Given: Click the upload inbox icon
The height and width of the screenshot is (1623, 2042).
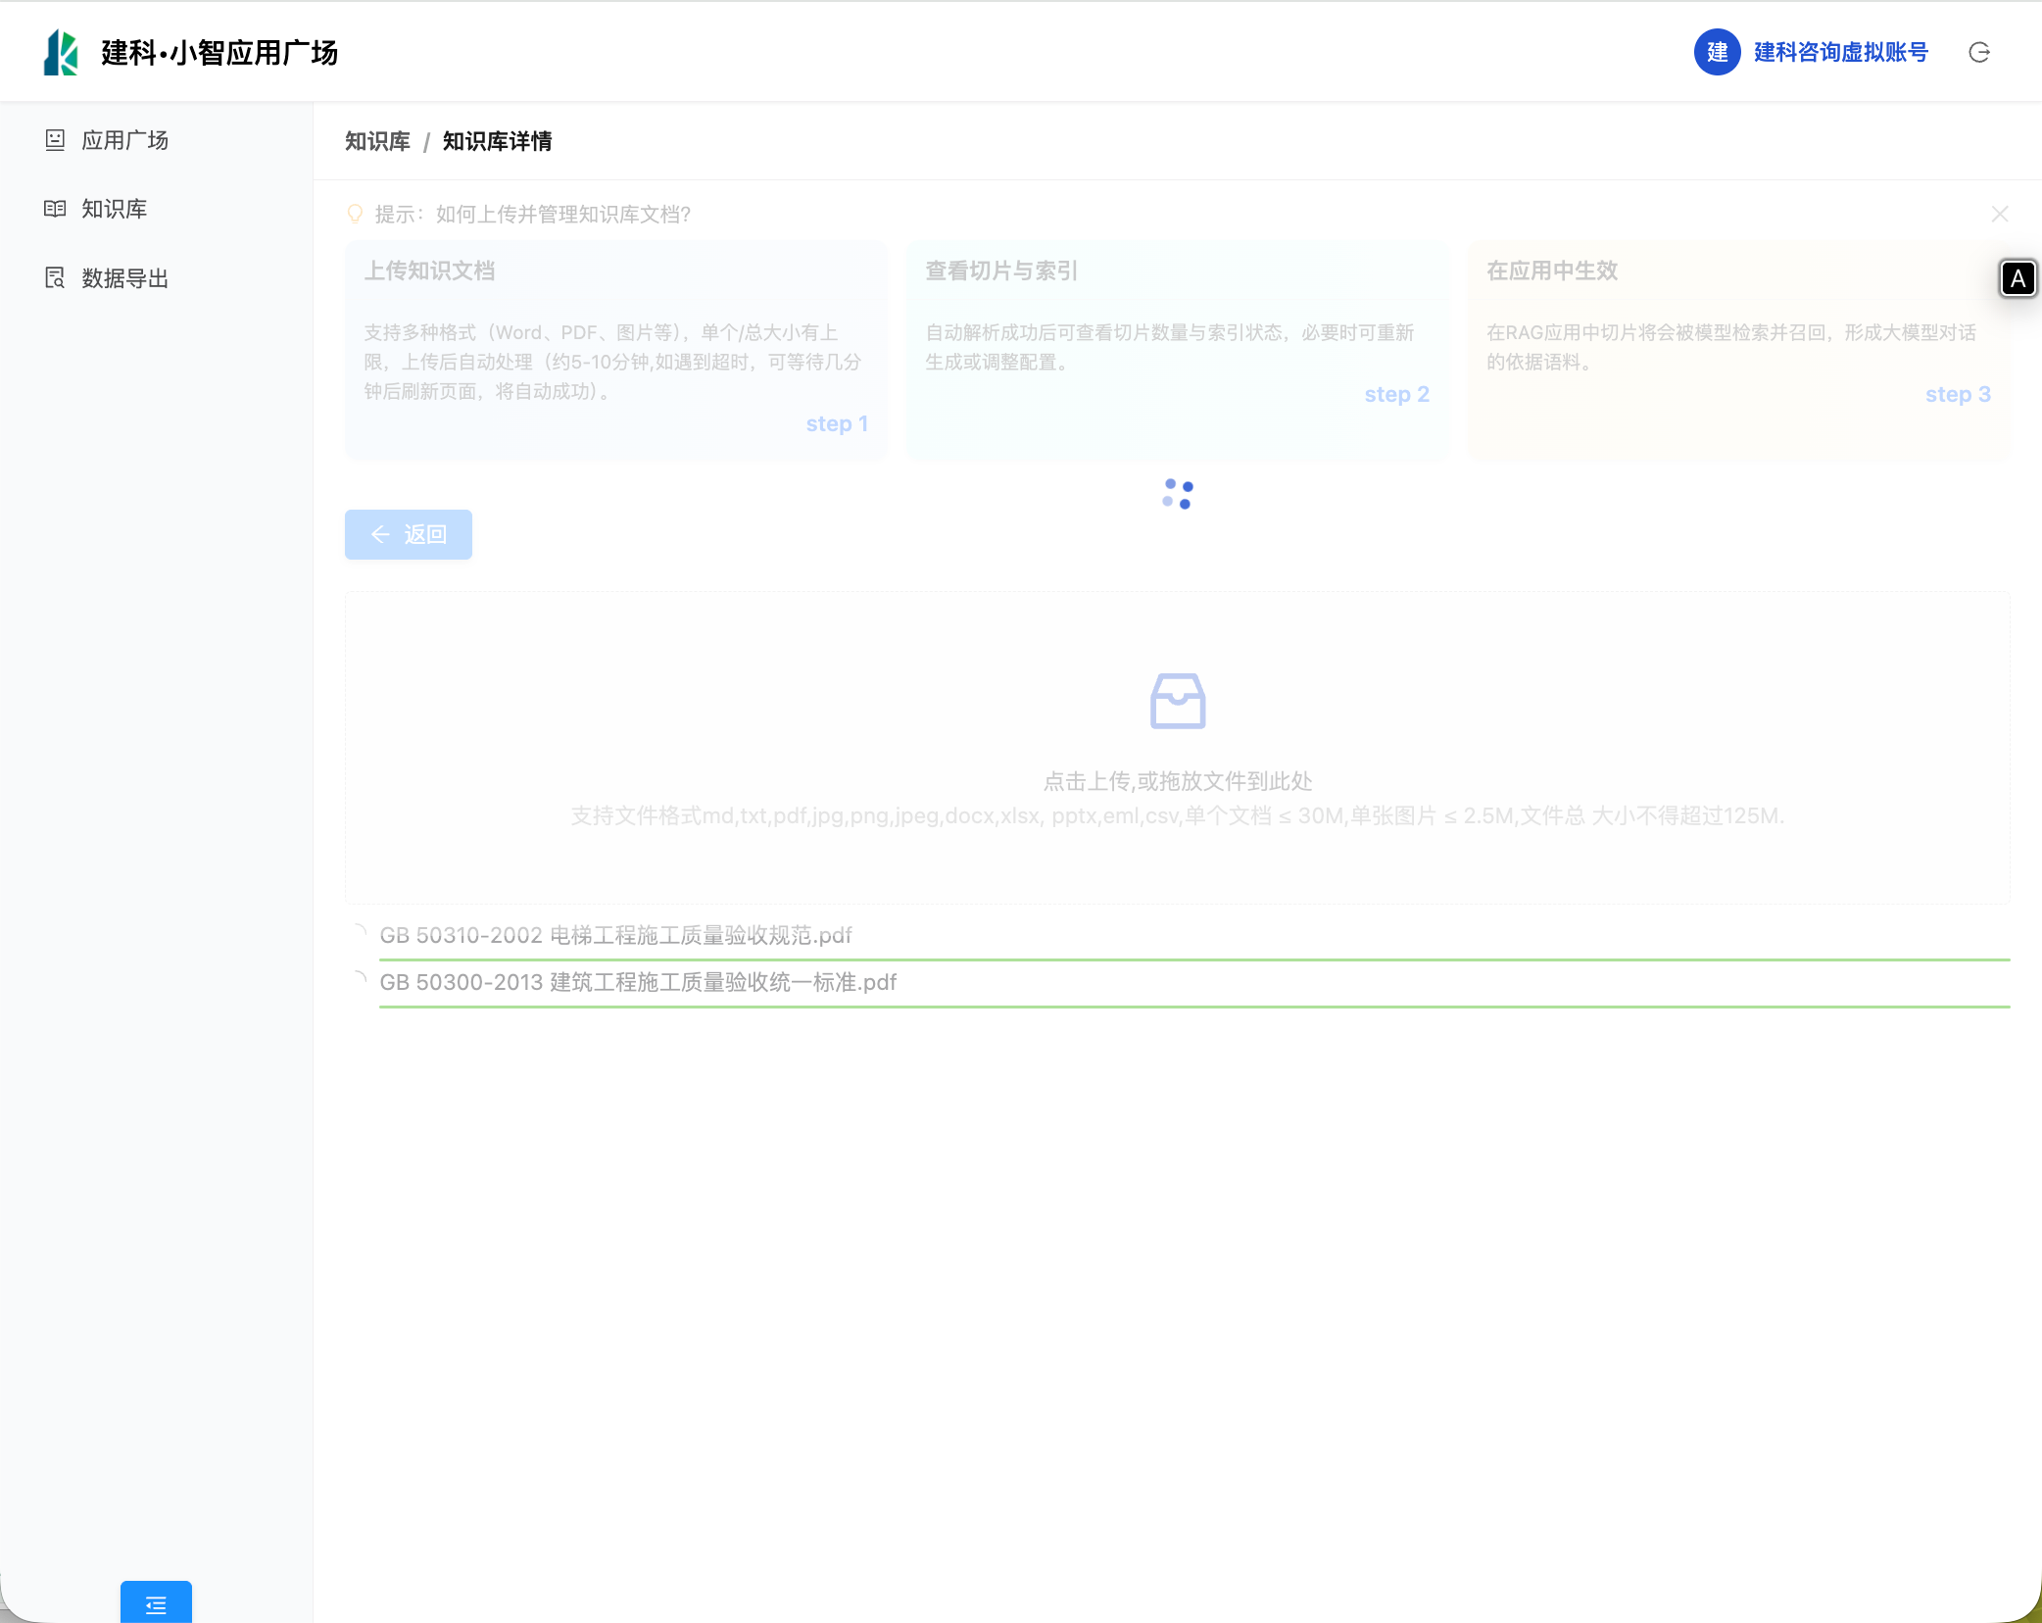Looking at the screenshot, I should [1177, 701].
